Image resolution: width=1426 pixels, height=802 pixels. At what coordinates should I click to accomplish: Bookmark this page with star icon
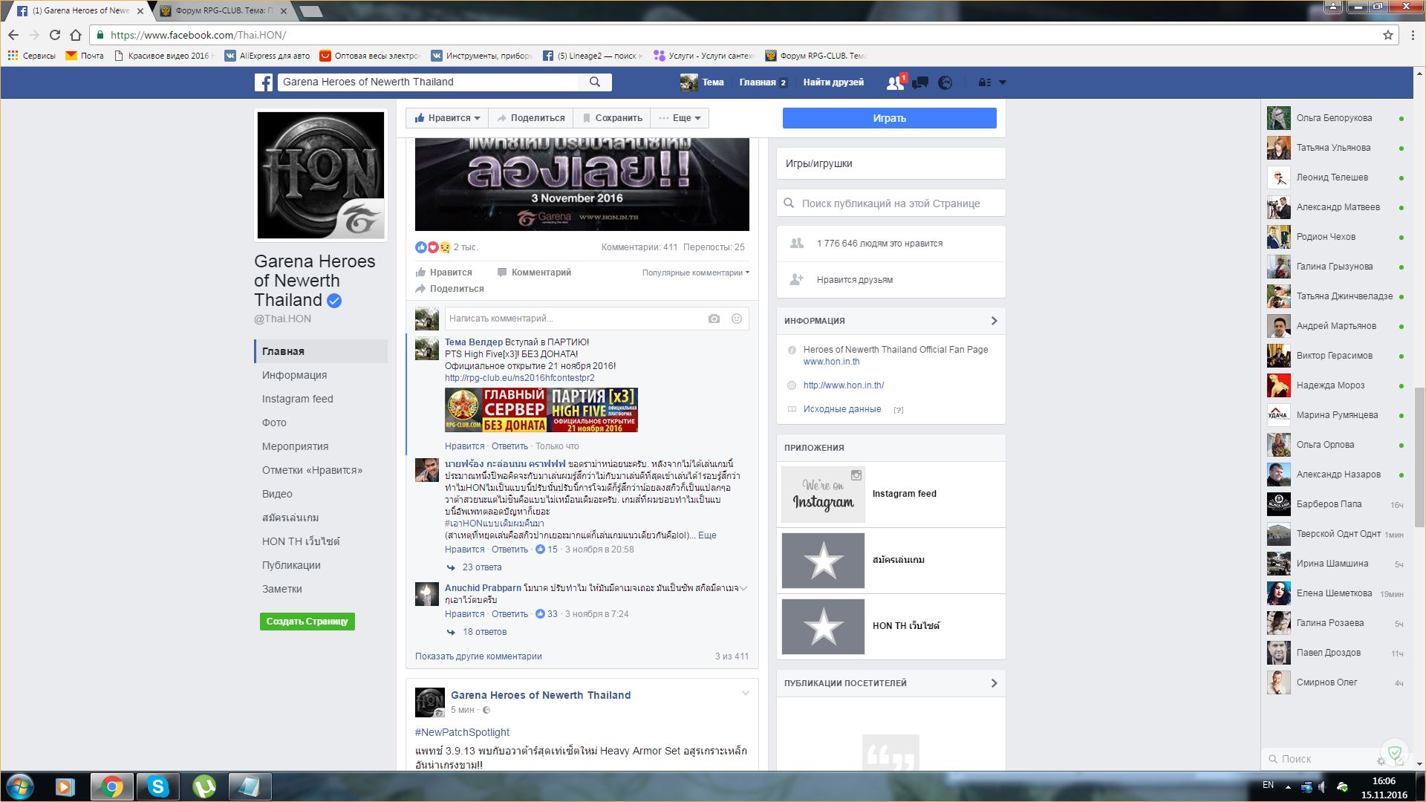coord(1387,35)
